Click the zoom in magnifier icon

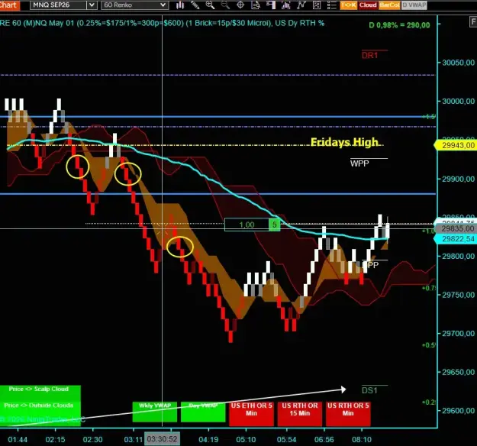[210, 5]
